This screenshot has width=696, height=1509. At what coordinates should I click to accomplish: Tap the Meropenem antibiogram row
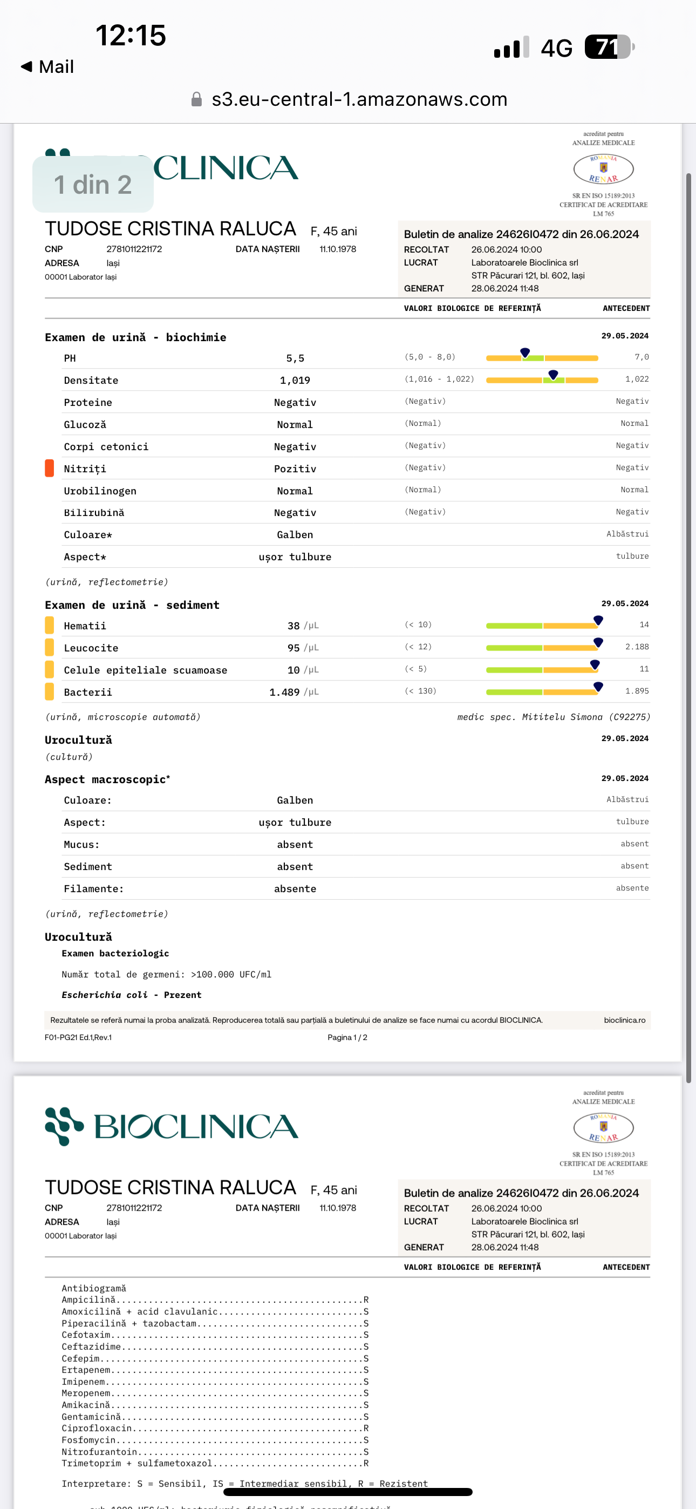click(215, 1393)
